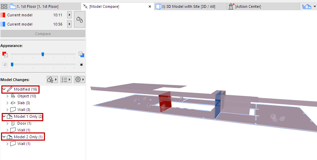Click the slab icon beside Slab (3)
Screen dimensions: 317x160
[x=13, y=103]
